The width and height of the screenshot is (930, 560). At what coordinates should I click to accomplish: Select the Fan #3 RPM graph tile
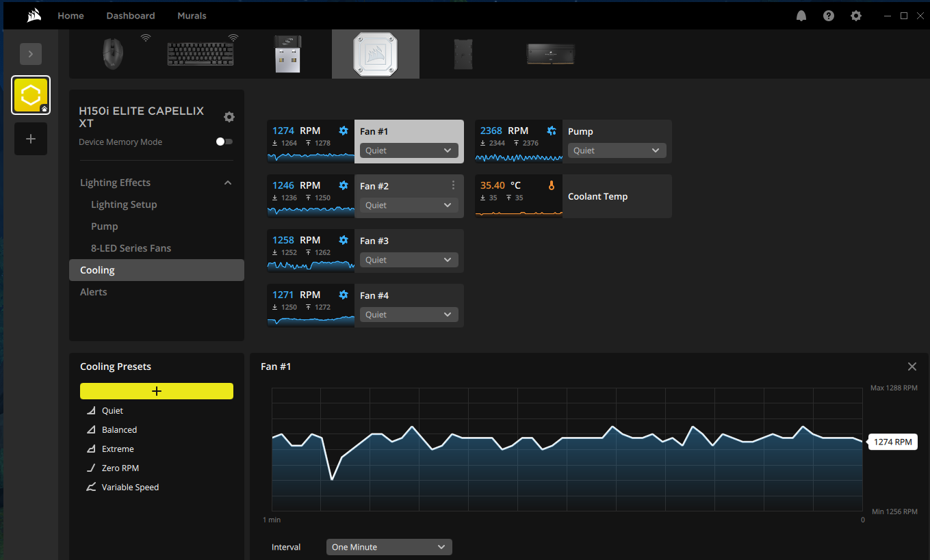coord(311,251)
